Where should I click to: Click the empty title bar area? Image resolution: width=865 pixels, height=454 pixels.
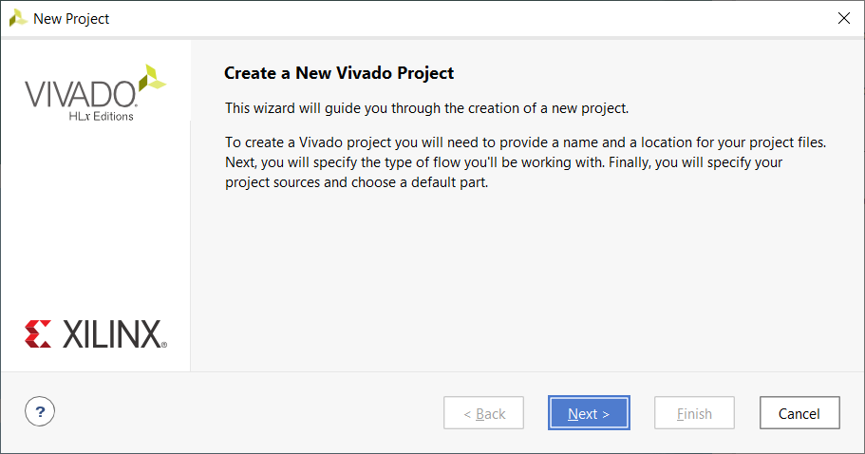[469, 18]
